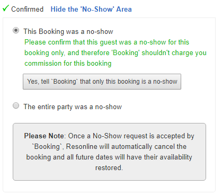Click 'shouldn't charge you' in the green text
The width and height of the screenshot is (222, 195).
pyautogui.click(x=174, y=53)
